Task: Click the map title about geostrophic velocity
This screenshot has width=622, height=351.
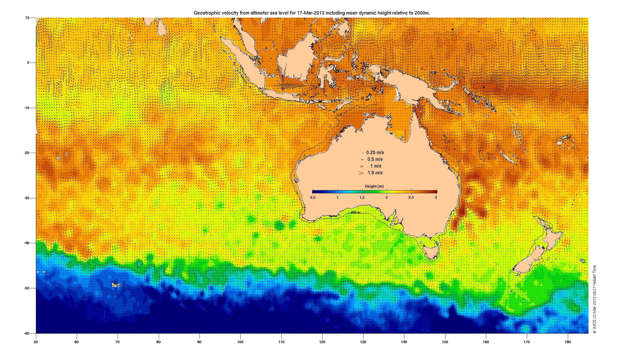Action: [x=312, y=13]
